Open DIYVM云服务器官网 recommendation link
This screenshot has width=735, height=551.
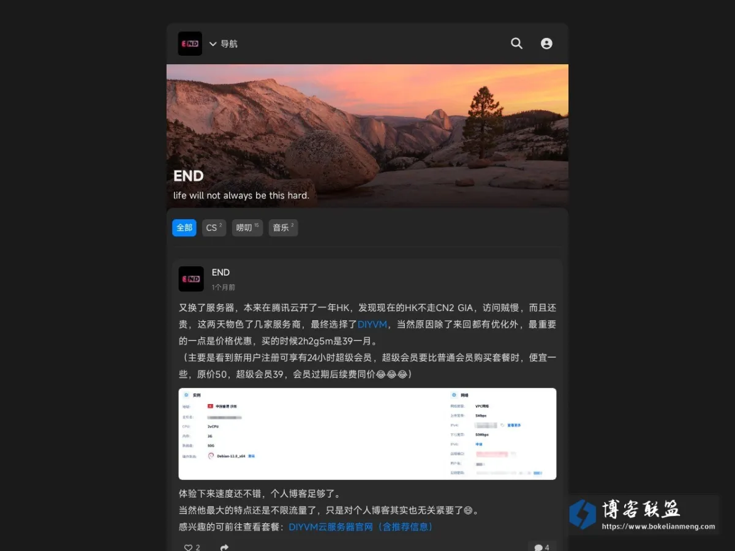(x=362, y=527)
